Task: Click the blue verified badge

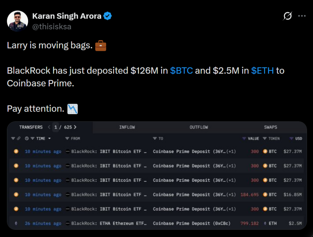Action: coord(107,16)
